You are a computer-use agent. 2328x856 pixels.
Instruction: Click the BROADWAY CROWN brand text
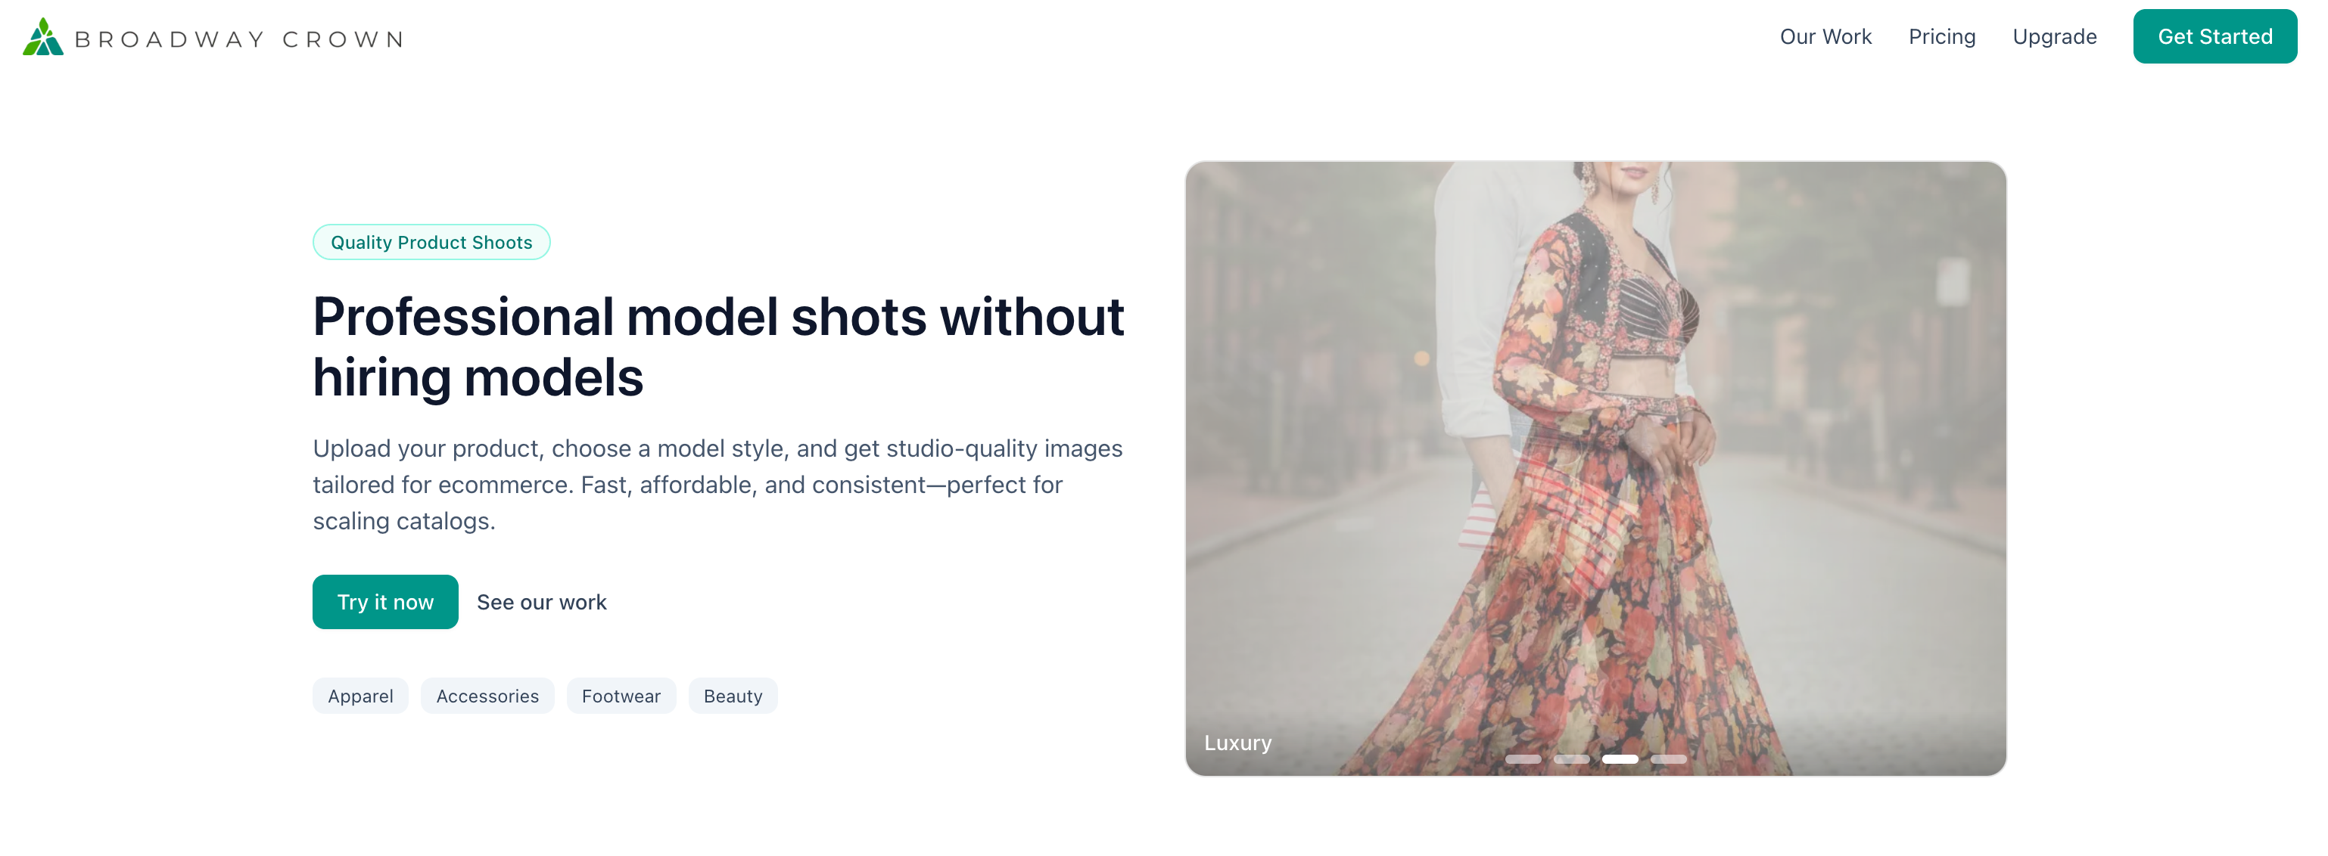(x=238, y=39)
